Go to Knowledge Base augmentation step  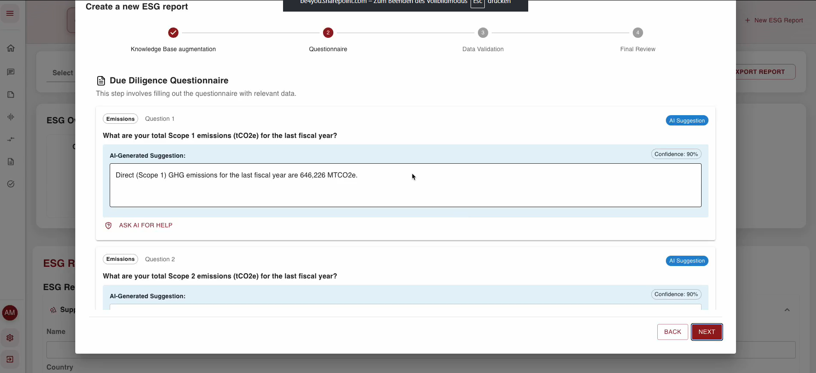(x=173, y=33)
